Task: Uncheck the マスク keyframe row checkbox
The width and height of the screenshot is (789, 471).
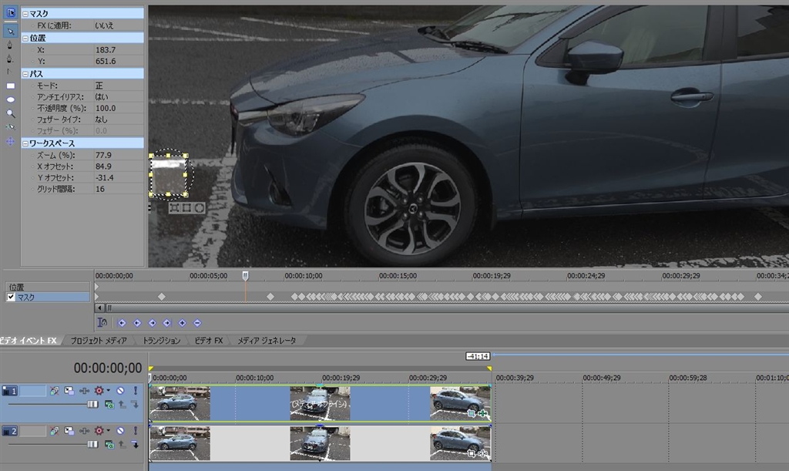Action: pyautogui.click(x=11, y=297)
